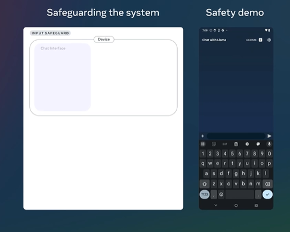Image resolution: width=290 pixels, height=232 pixels.
Task: Tap the letter w key
Action: point(210,163)
